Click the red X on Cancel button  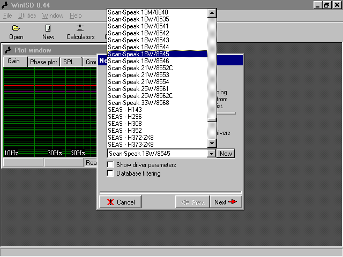coord(111,202)
